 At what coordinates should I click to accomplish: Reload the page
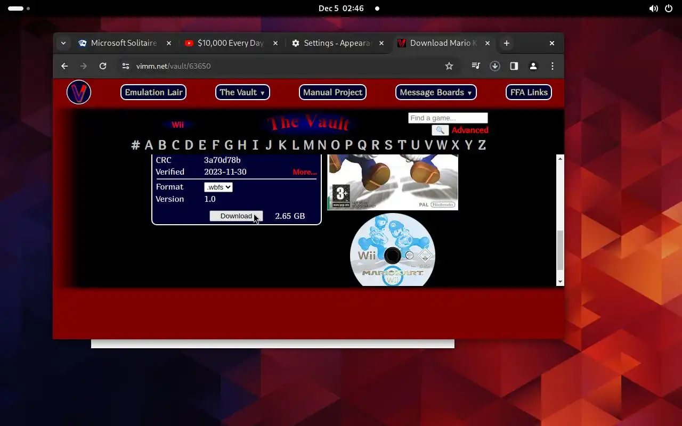(103, 66)
